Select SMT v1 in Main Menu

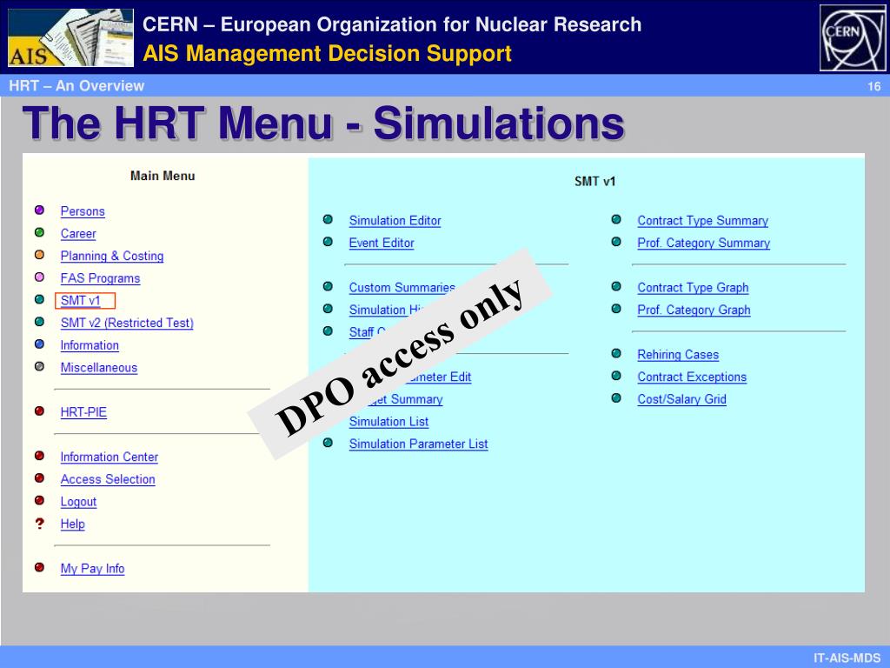point(80,300)
